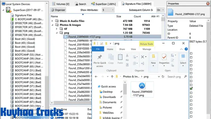Viewport: 211px width, 119px height.
Task: Tick the second empty checkbox in Properties list
Action: pos(191,57)
